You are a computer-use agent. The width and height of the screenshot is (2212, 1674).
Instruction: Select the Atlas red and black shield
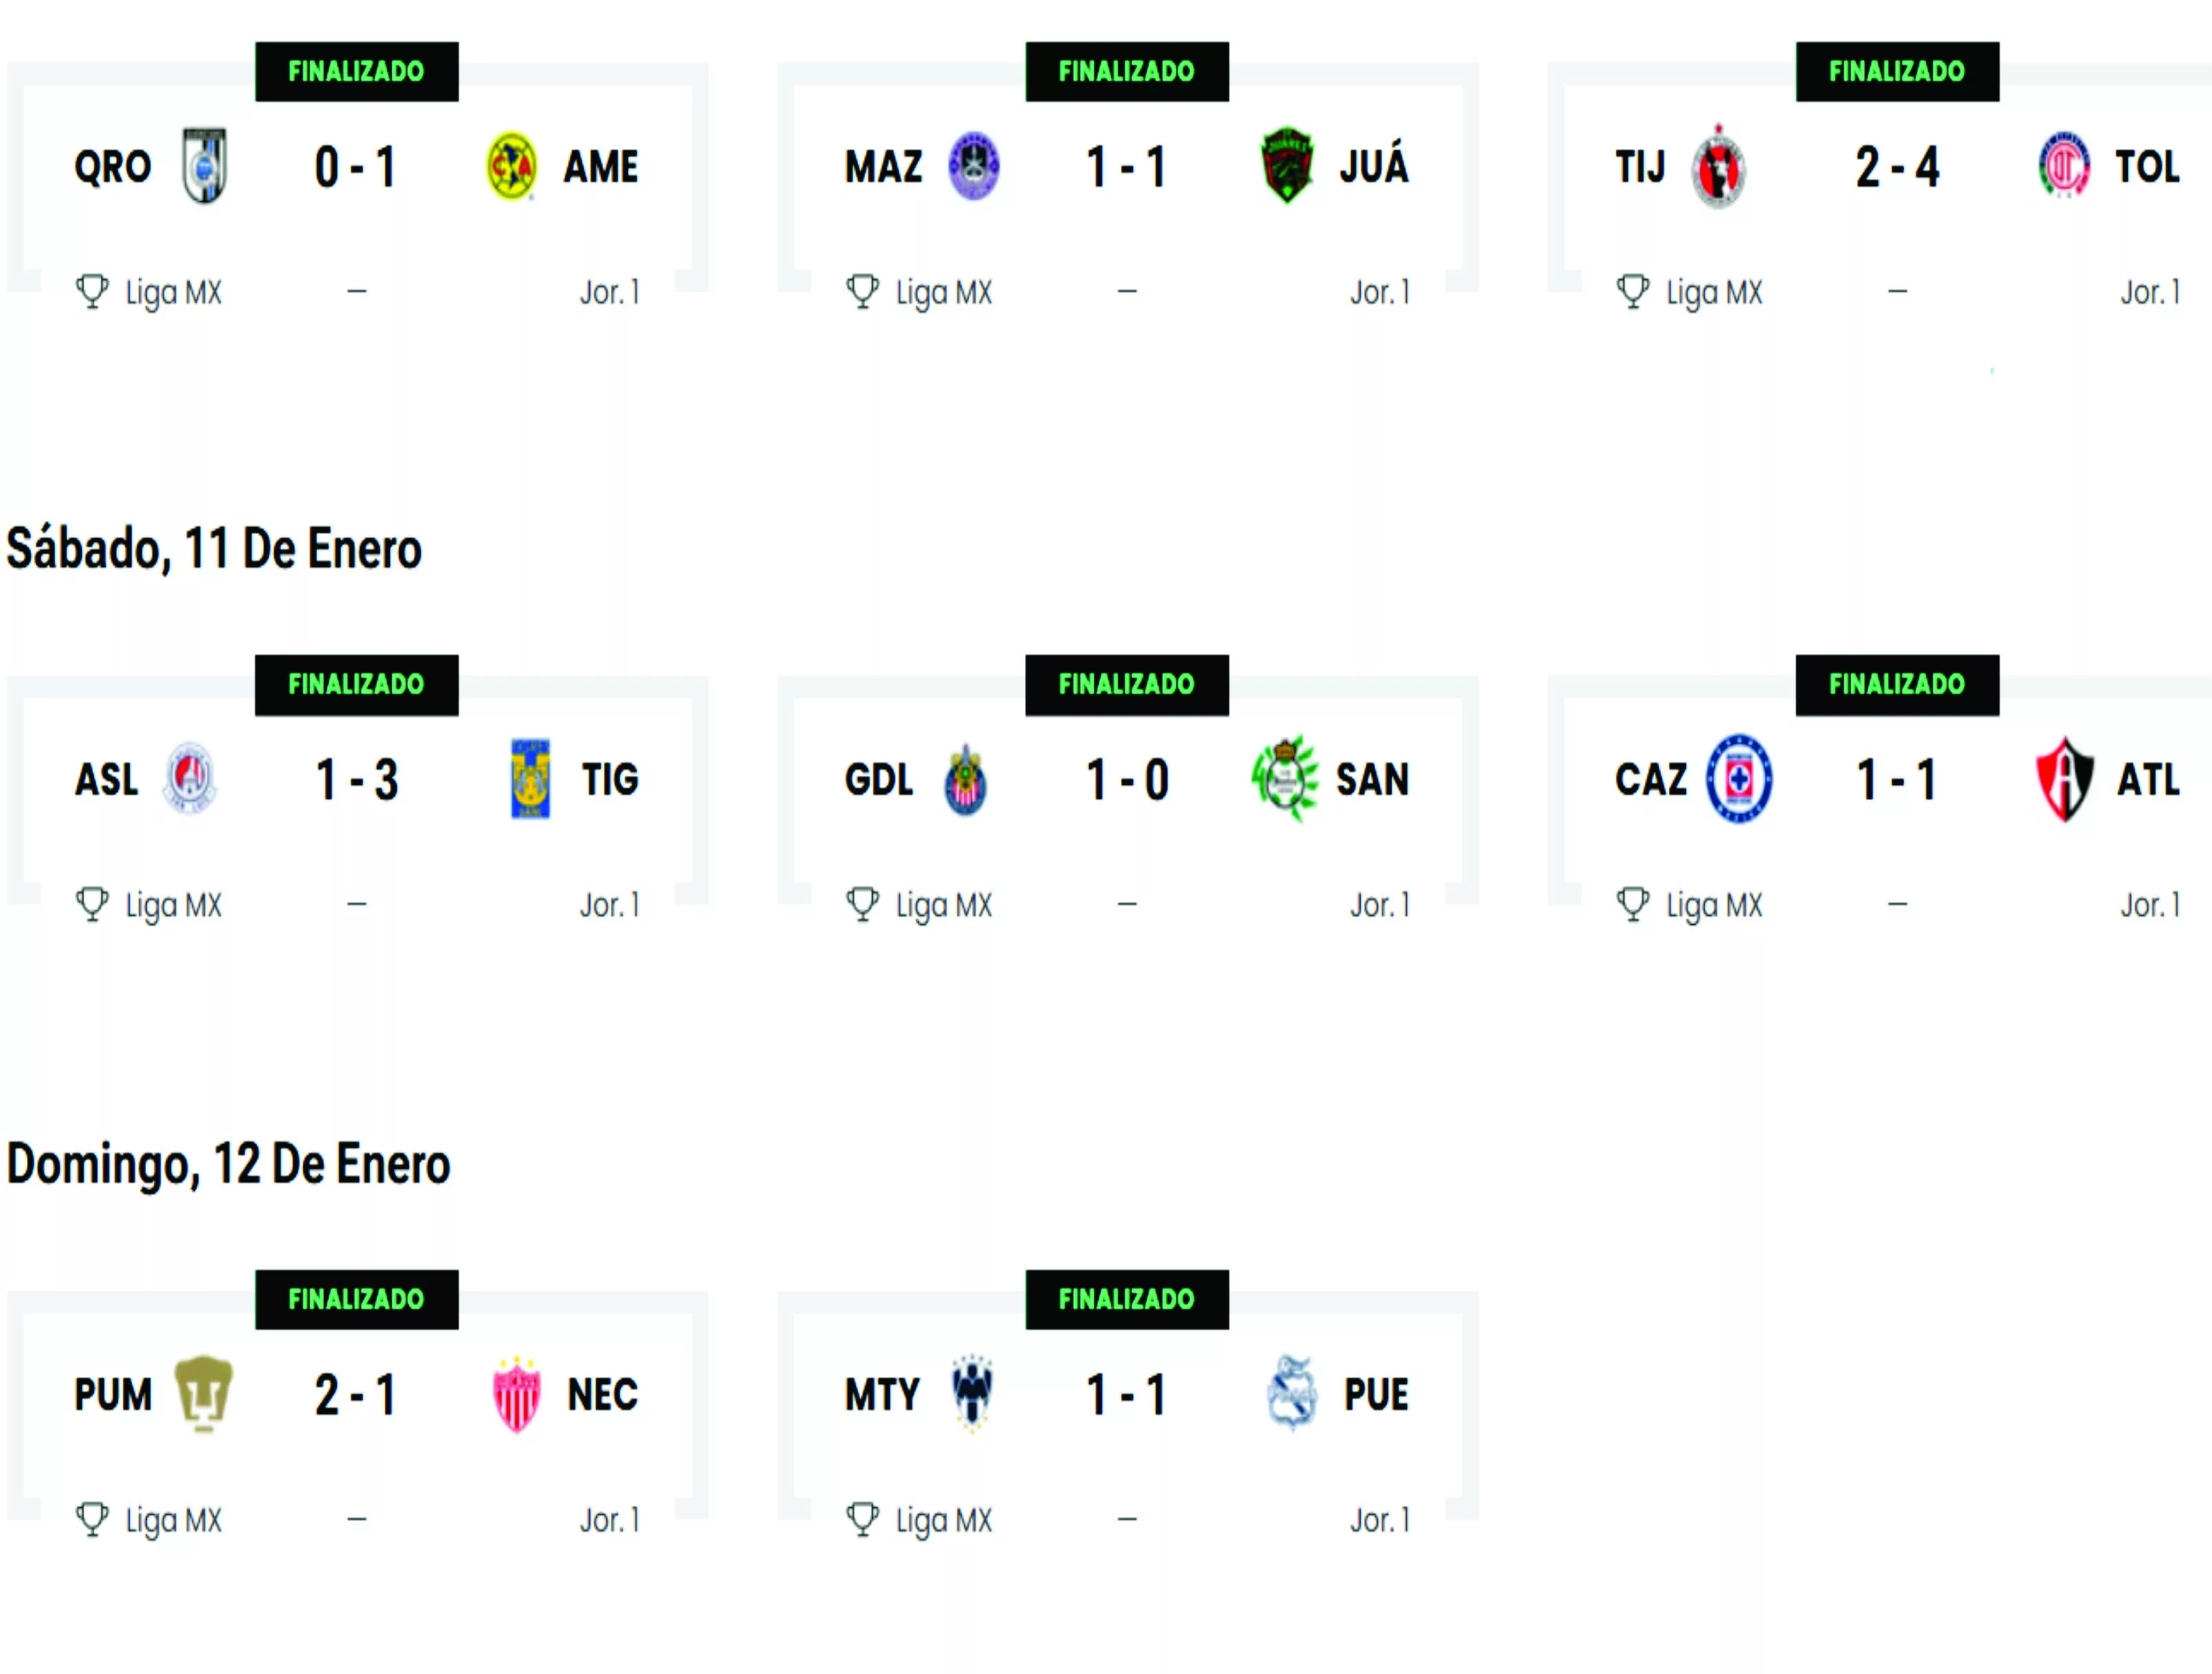click(x=2064, y=779)
